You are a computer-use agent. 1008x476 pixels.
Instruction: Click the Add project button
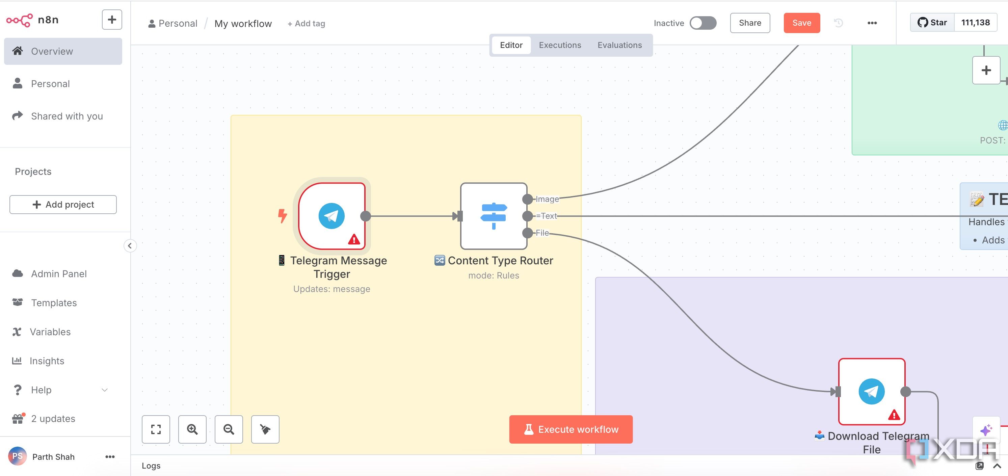click(x=63, y=204)
